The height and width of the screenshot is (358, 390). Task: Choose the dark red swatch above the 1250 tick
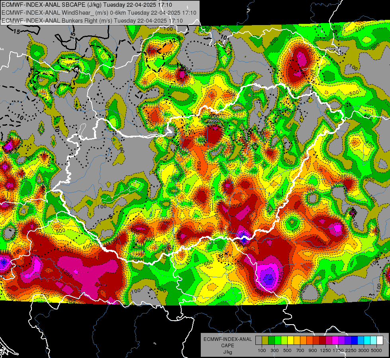[x=323, y=340]
